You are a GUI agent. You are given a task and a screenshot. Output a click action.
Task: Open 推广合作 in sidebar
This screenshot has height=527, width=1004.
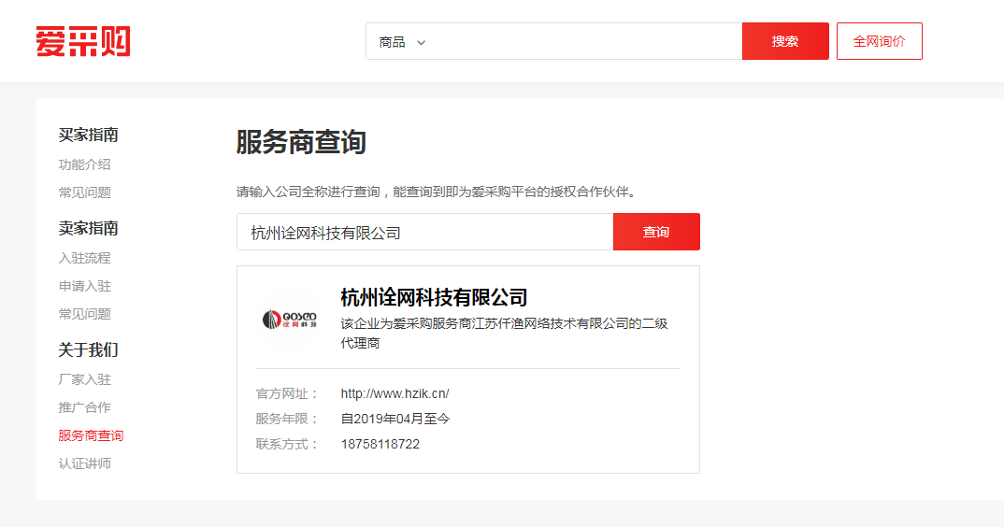[x=84, y=407]
